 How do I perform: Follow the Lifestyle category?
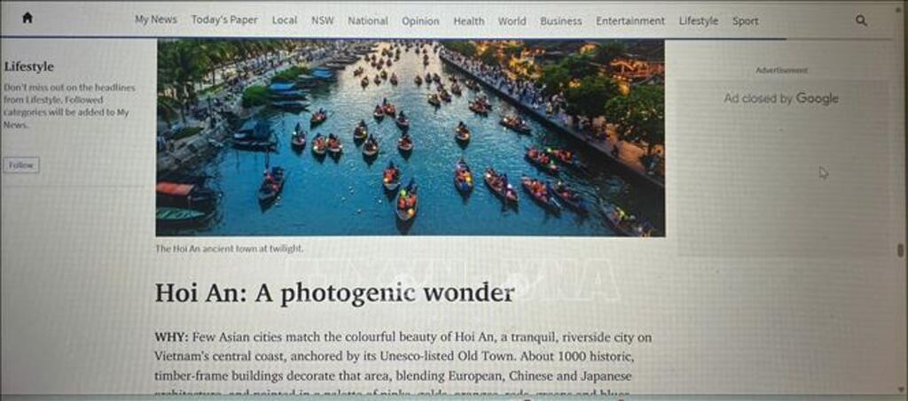pos(21,166)
